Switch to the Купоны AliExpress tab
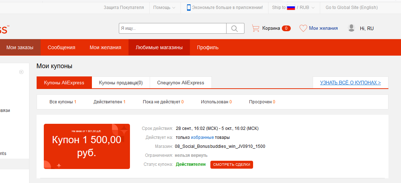Screen dimensions: 401x183 [64, 83]
